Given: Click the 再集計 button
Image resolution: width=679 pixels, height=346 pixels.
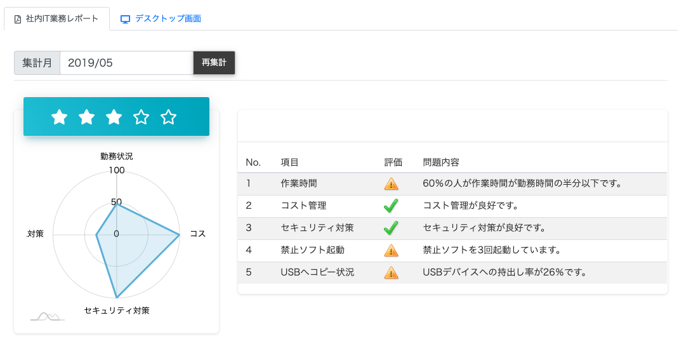Looking at the screenshot, I should (x=214, y=63).
